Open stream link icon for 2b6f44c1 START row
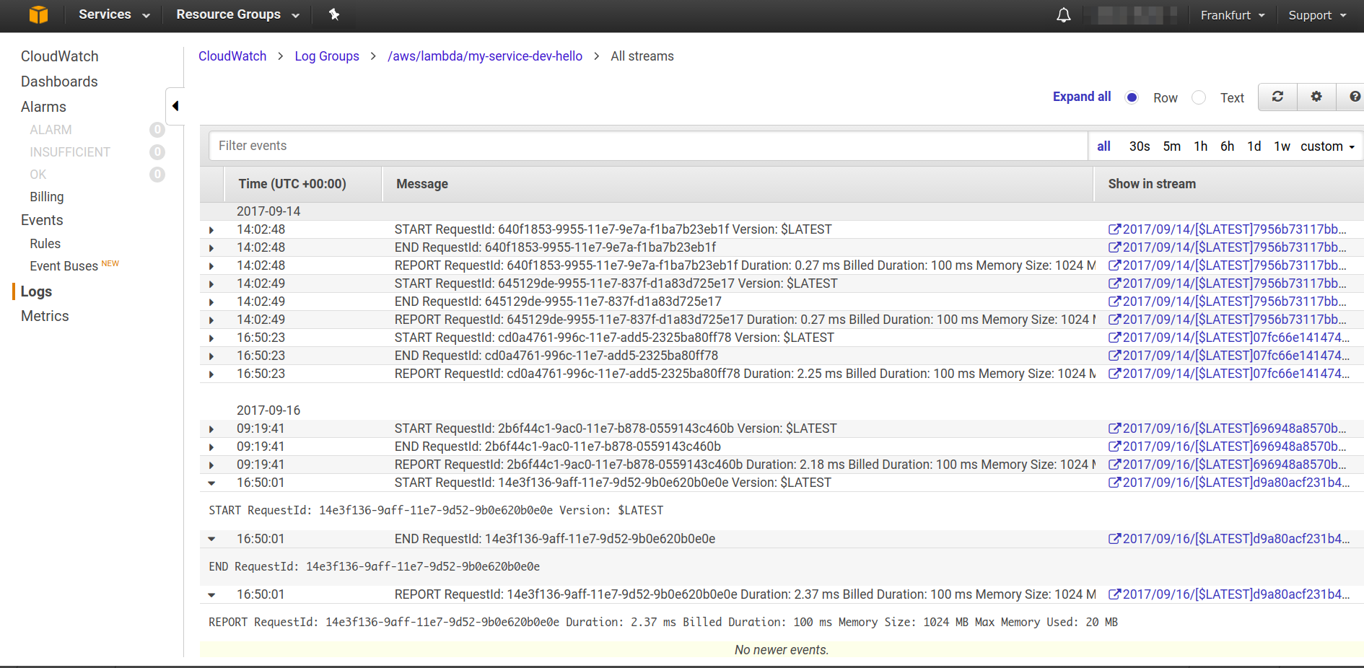 [x=1114, y=429]
